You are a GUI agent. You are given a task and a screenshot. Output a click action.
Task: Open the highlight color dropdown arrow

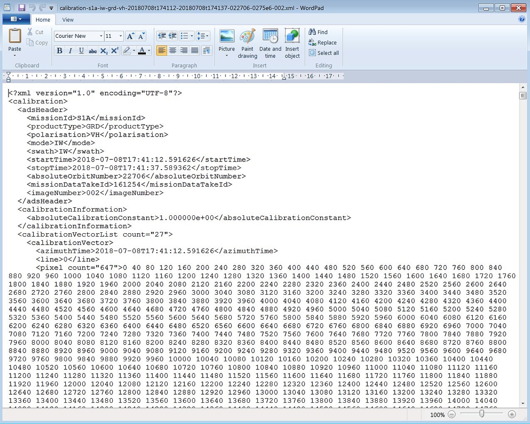(134, 51)
